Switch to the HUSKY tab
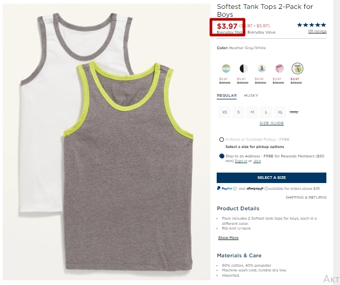 point(251,96)
